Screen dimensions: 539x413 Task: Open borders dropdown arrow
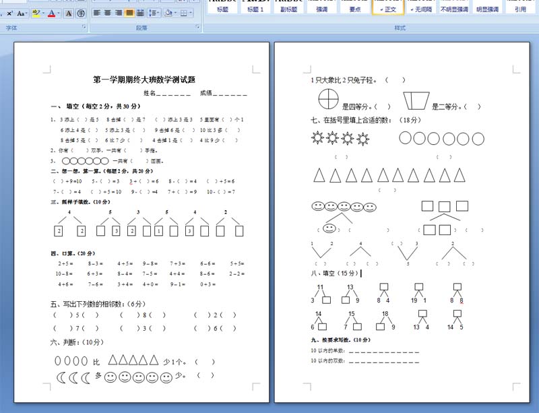[x=191, y=13]
